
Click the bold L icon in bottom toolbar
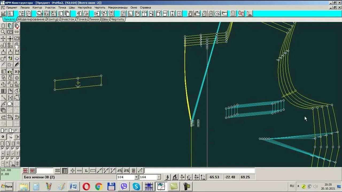coord(86,171)
